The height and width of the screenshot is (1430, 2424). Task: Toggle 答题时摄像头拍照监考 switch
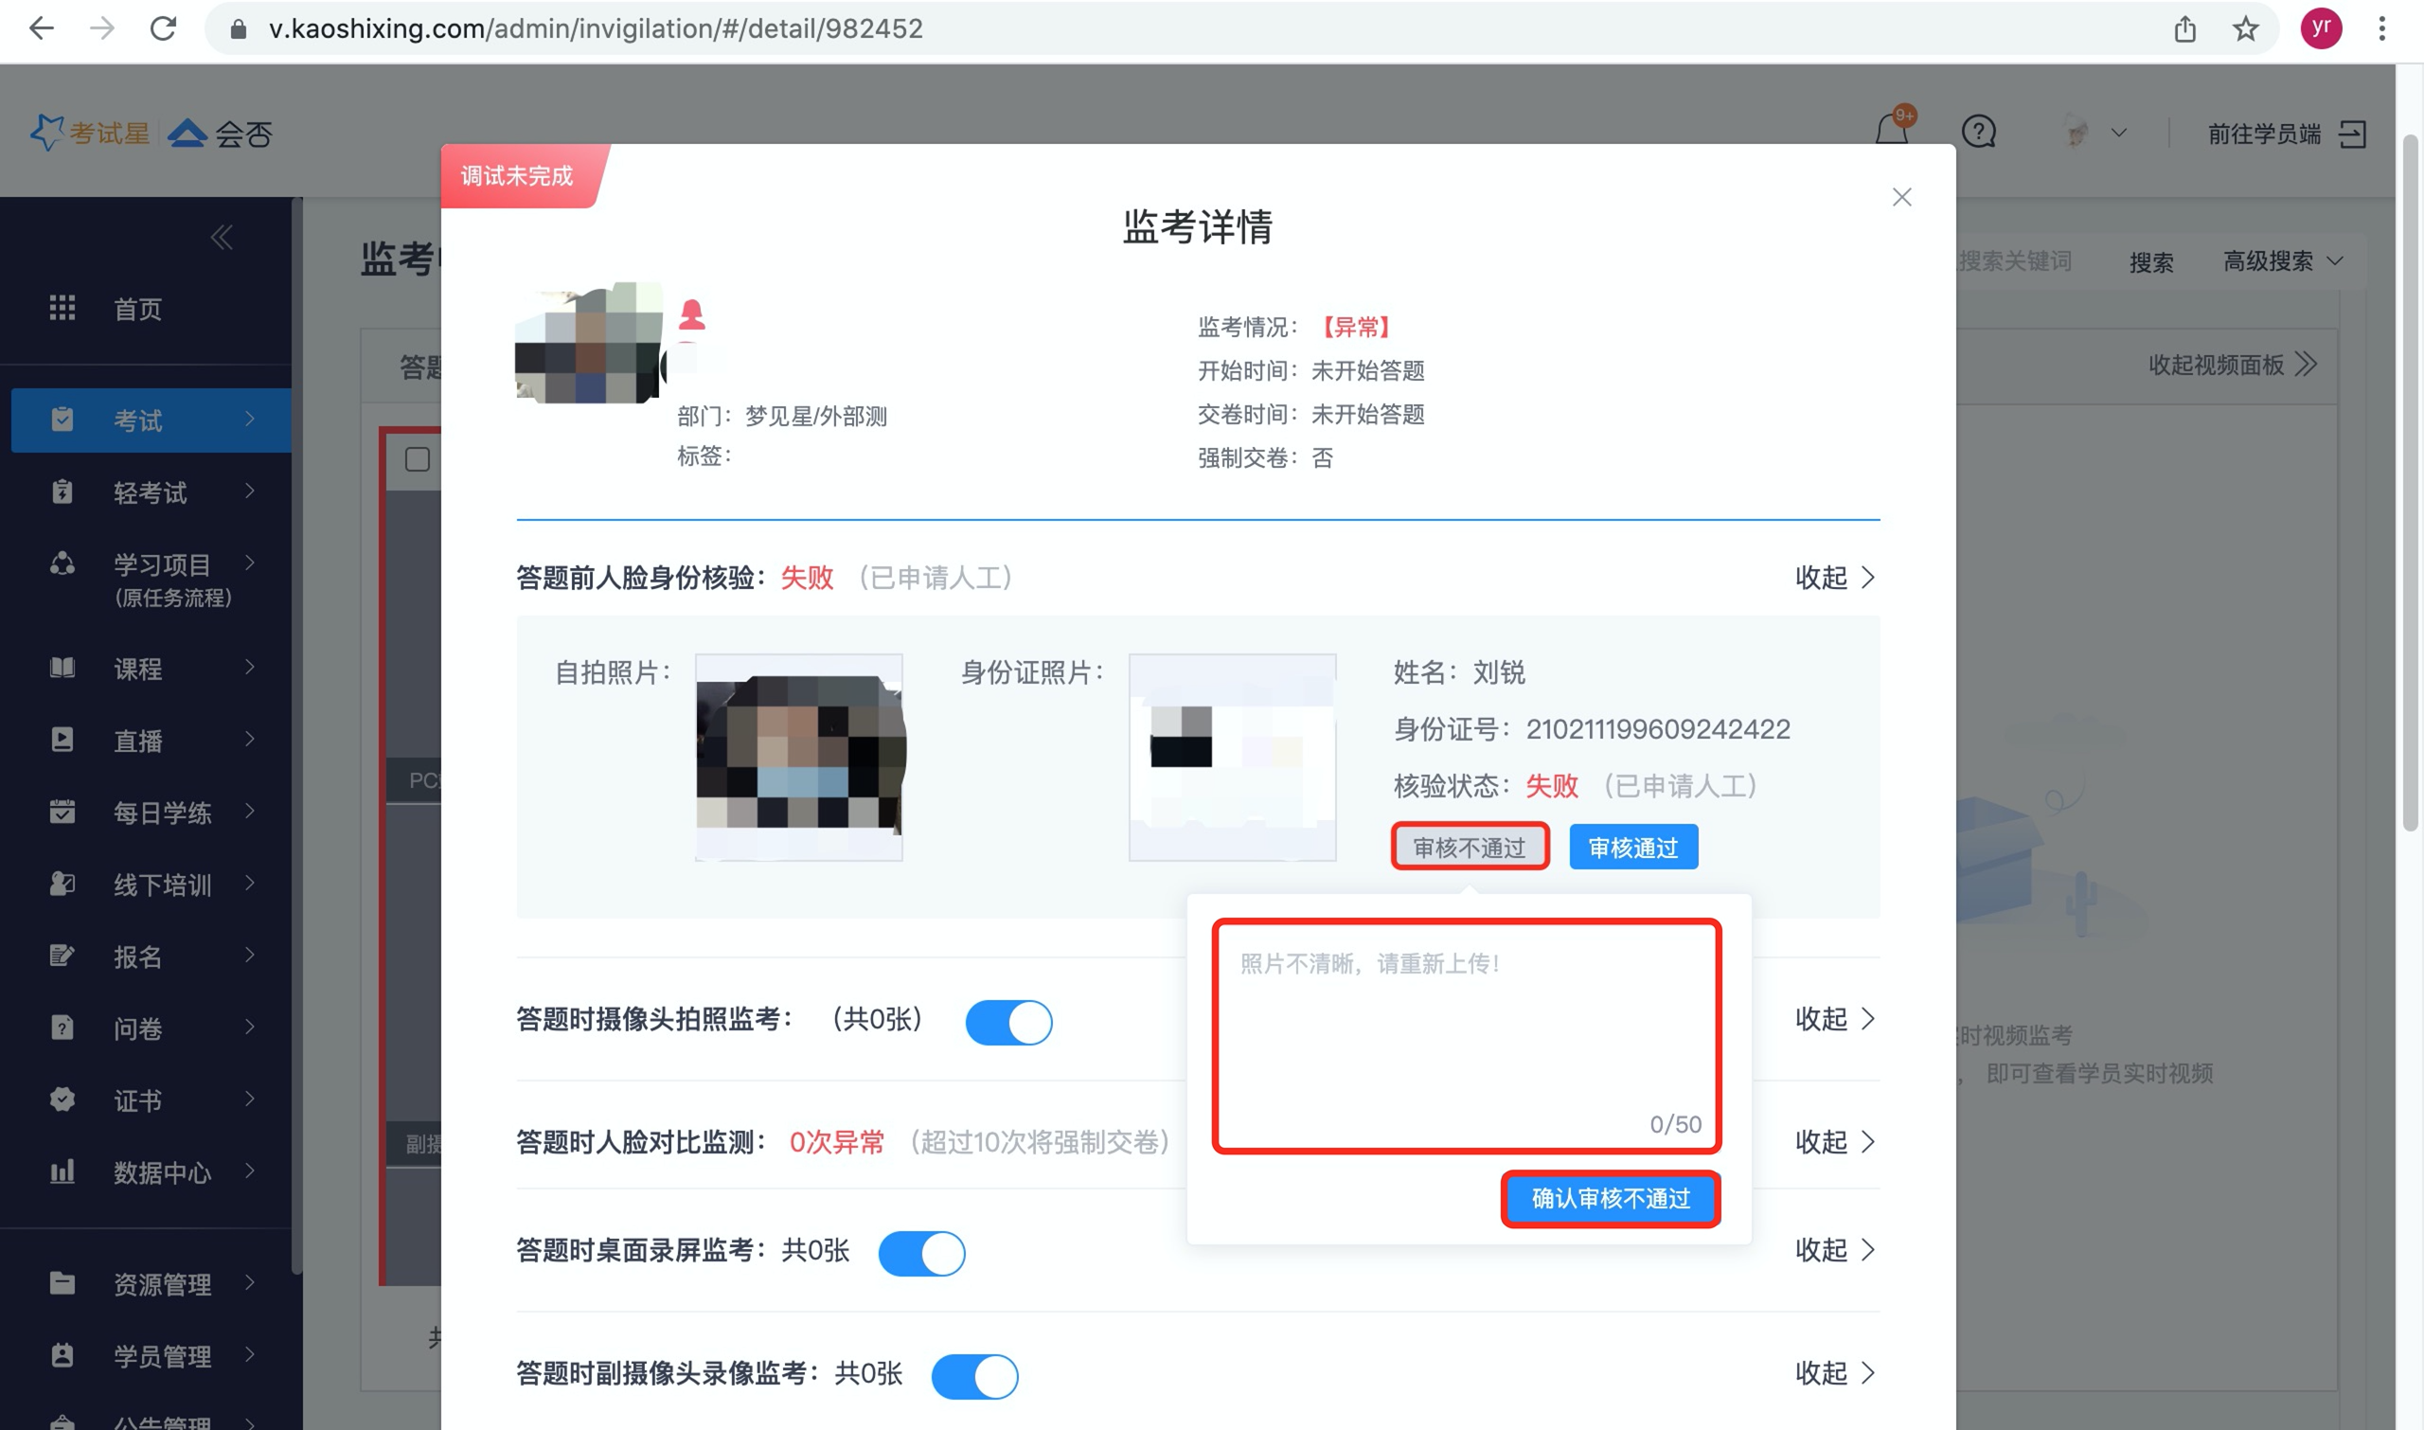[1007, 1023]
